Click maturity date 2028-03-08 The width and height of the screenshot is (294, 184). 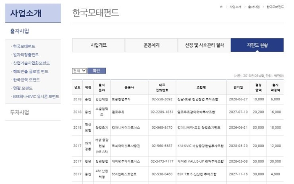(x=238, y=161)
